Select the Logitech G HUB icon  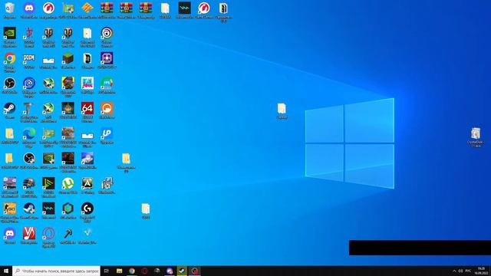(x=87, y=209)
